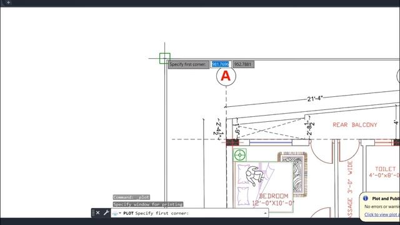This screenshot has width=400, height=225.
Task: Expand command history with the up arrow
Action: point(265,213)
